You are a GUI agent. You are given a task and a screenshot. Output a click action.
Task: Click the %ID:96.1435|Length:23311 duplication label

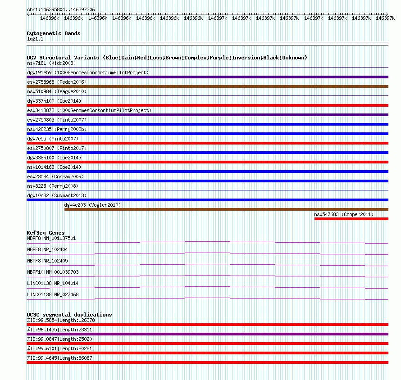point(59,330)
